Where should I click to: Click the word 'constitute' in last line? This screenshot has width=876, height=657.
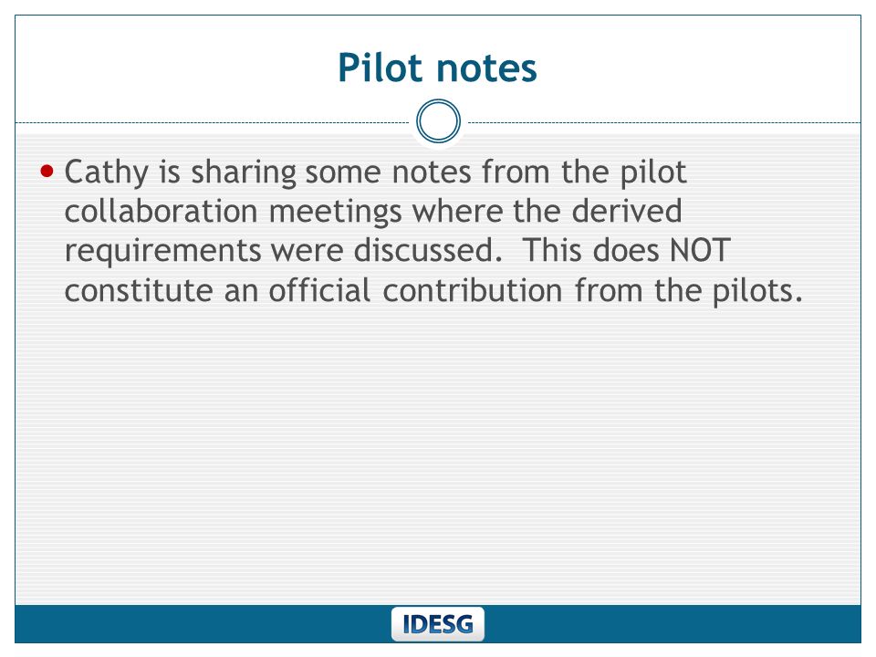click(x=139, y=290)
